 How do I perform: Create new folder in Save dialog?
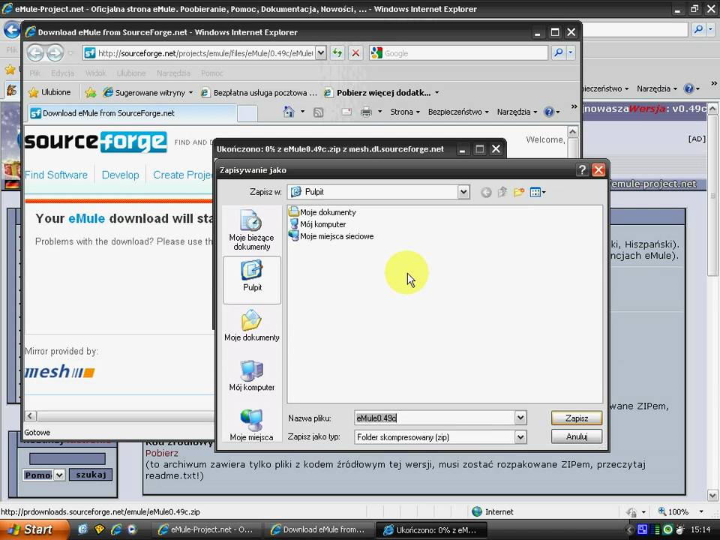pos(519,193)
